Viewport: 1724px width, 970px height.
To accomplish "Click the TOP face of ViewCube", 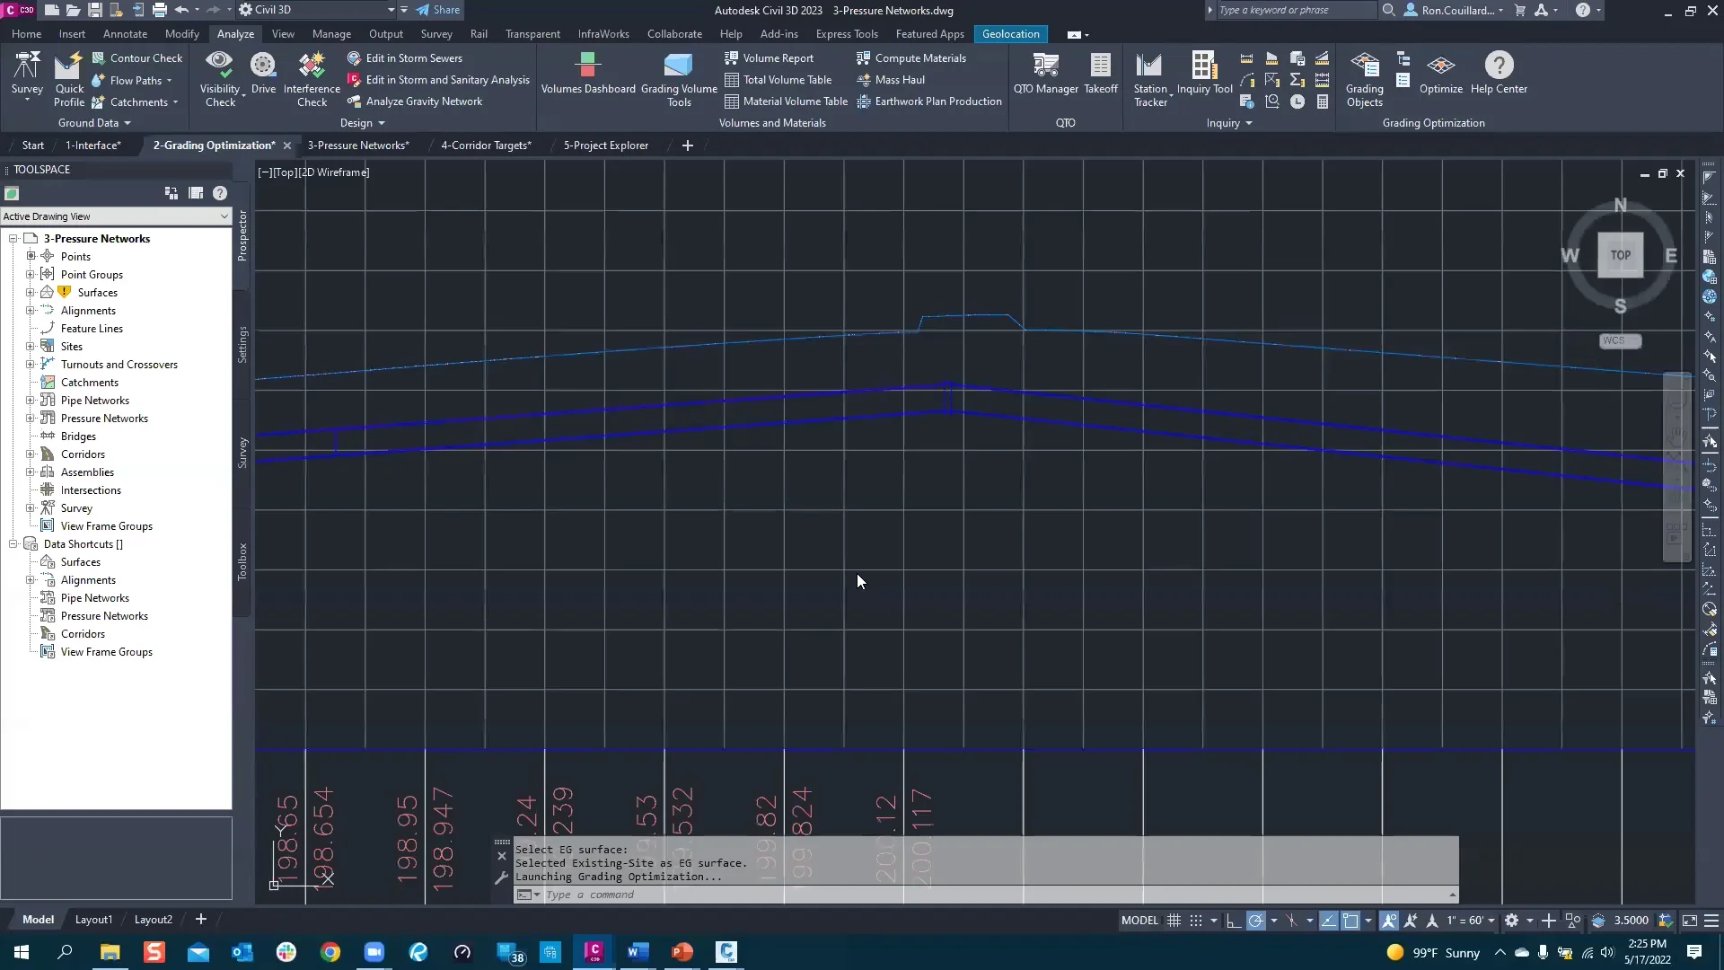I will (1620, 255).
